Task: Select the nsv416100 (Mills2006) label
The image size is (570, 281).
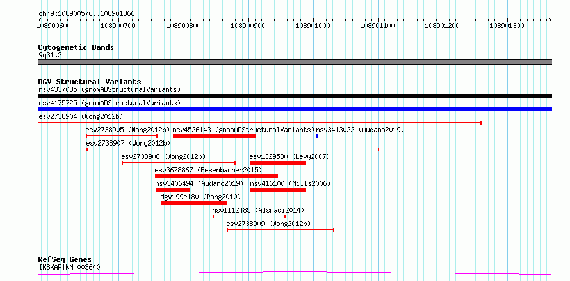Action: pos(290,183)
